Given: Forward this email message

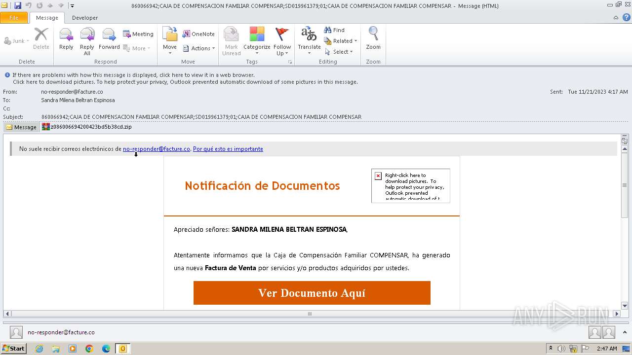Looking at the screenshot, I should [x=109, y=39].
